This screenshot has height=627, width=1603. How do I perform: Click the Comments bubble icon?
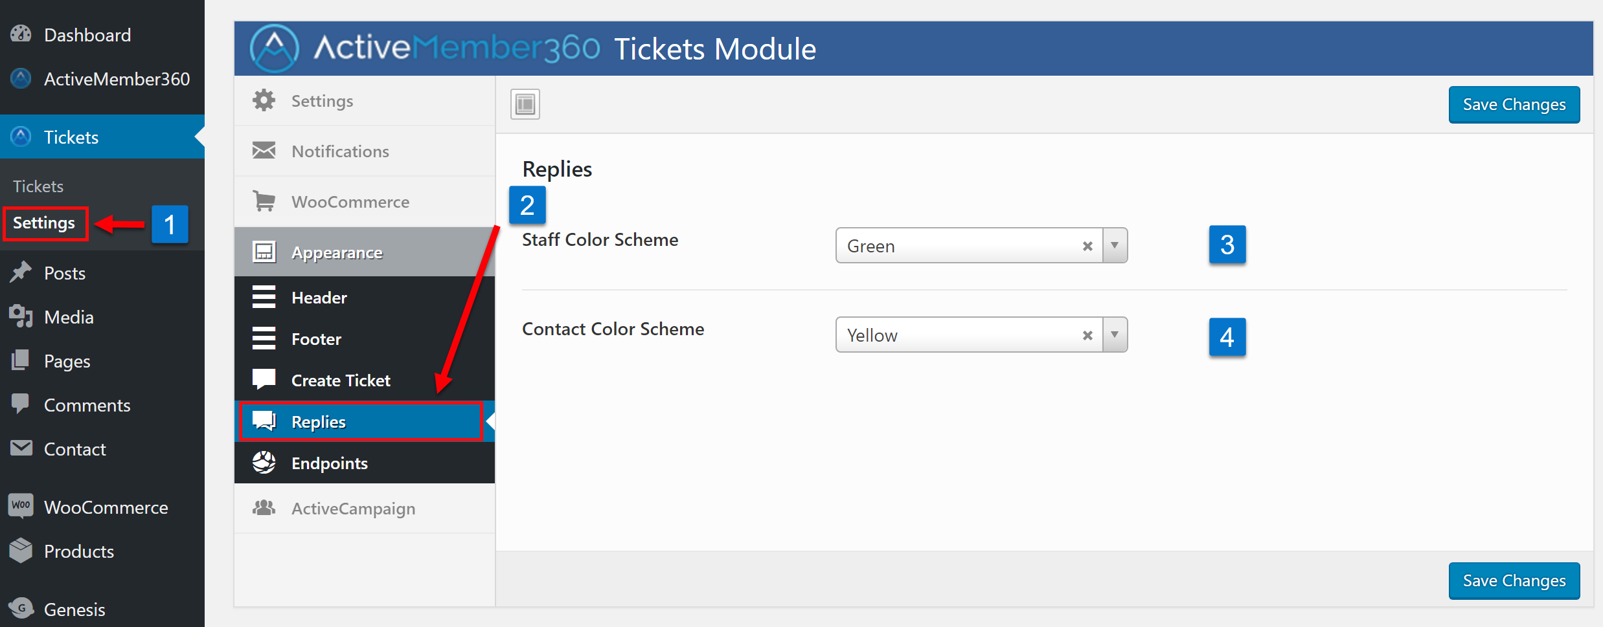pyautogui.click(x=21, y=404)
